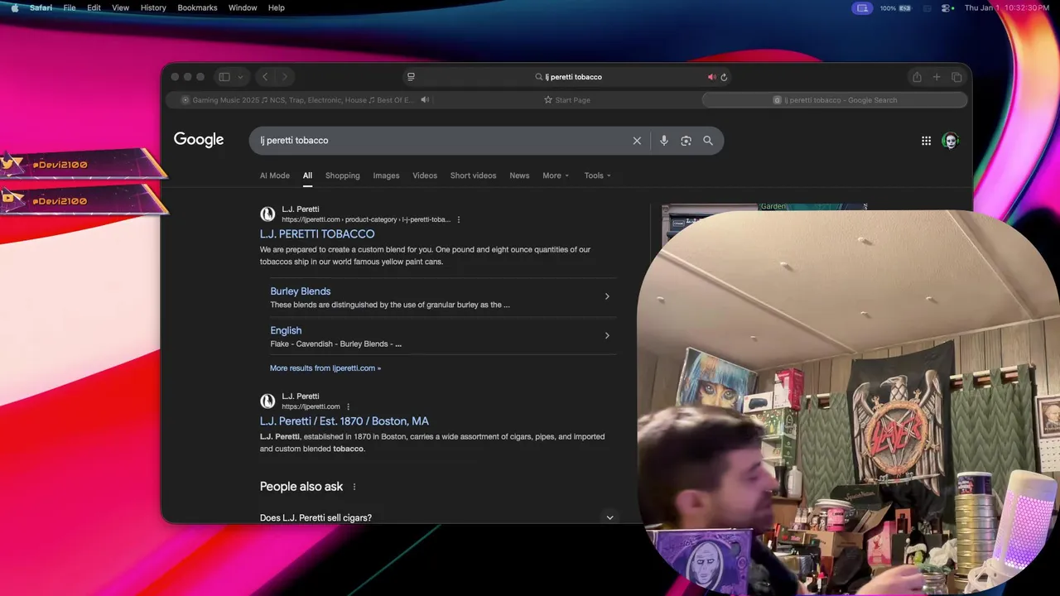Search by image with Google Lens
The height and width of the screenshot is (596, 1060).
686,141
